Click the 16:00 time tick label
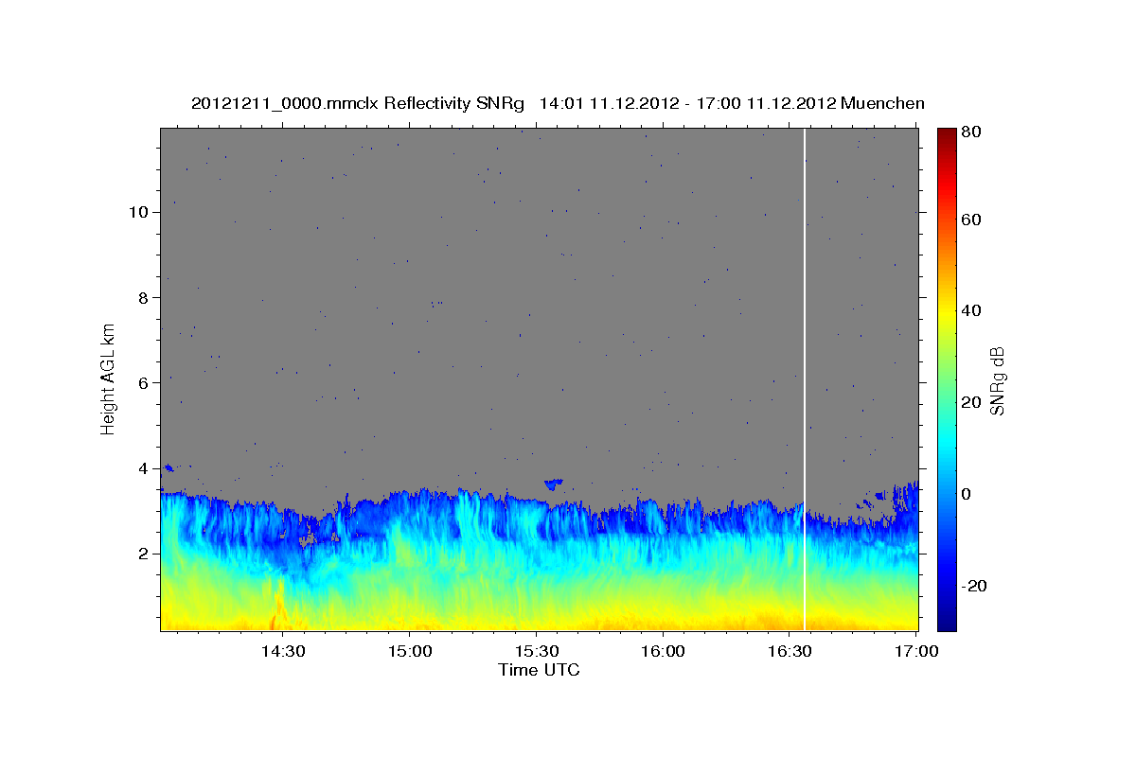The width and height of the screenshot is (1136, 757). (662, 651)
